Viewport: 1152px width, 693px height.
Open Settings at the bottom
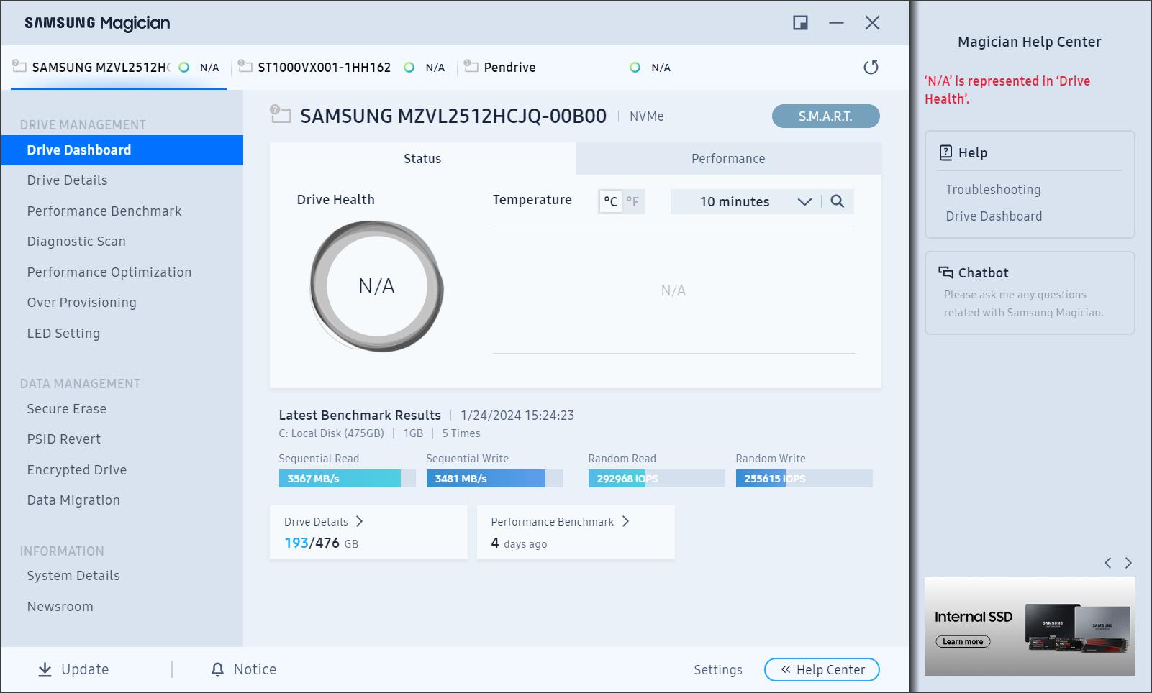(x=718, y=669)
